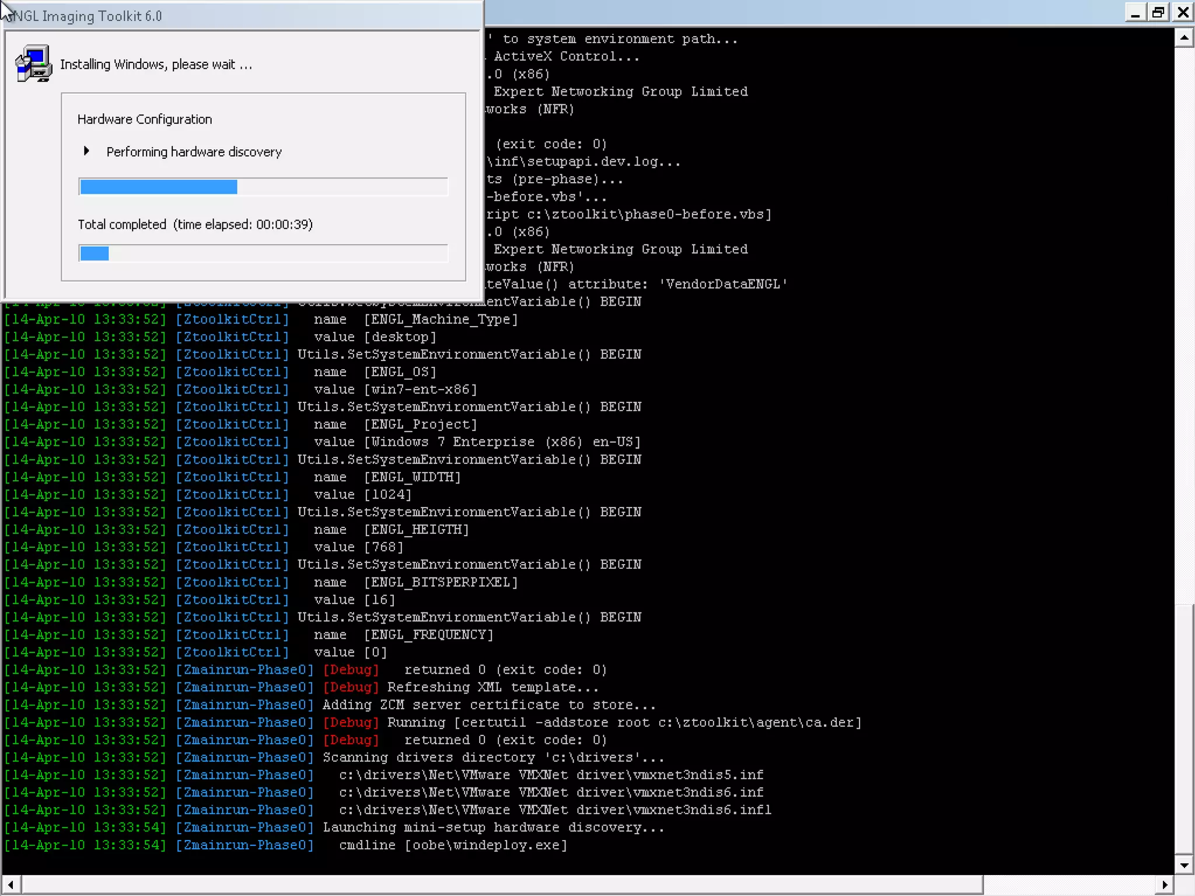
Task: Click "Scanning drivers directory 'c:\drivers'" line
Action: tap(493, 757)
